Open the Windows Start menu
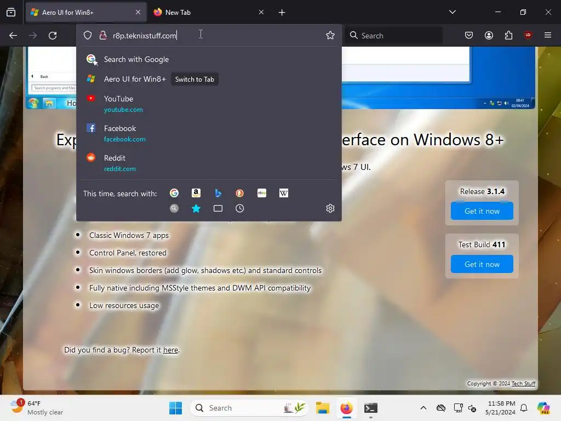This screenshot has width=561, height=421. 175,408
